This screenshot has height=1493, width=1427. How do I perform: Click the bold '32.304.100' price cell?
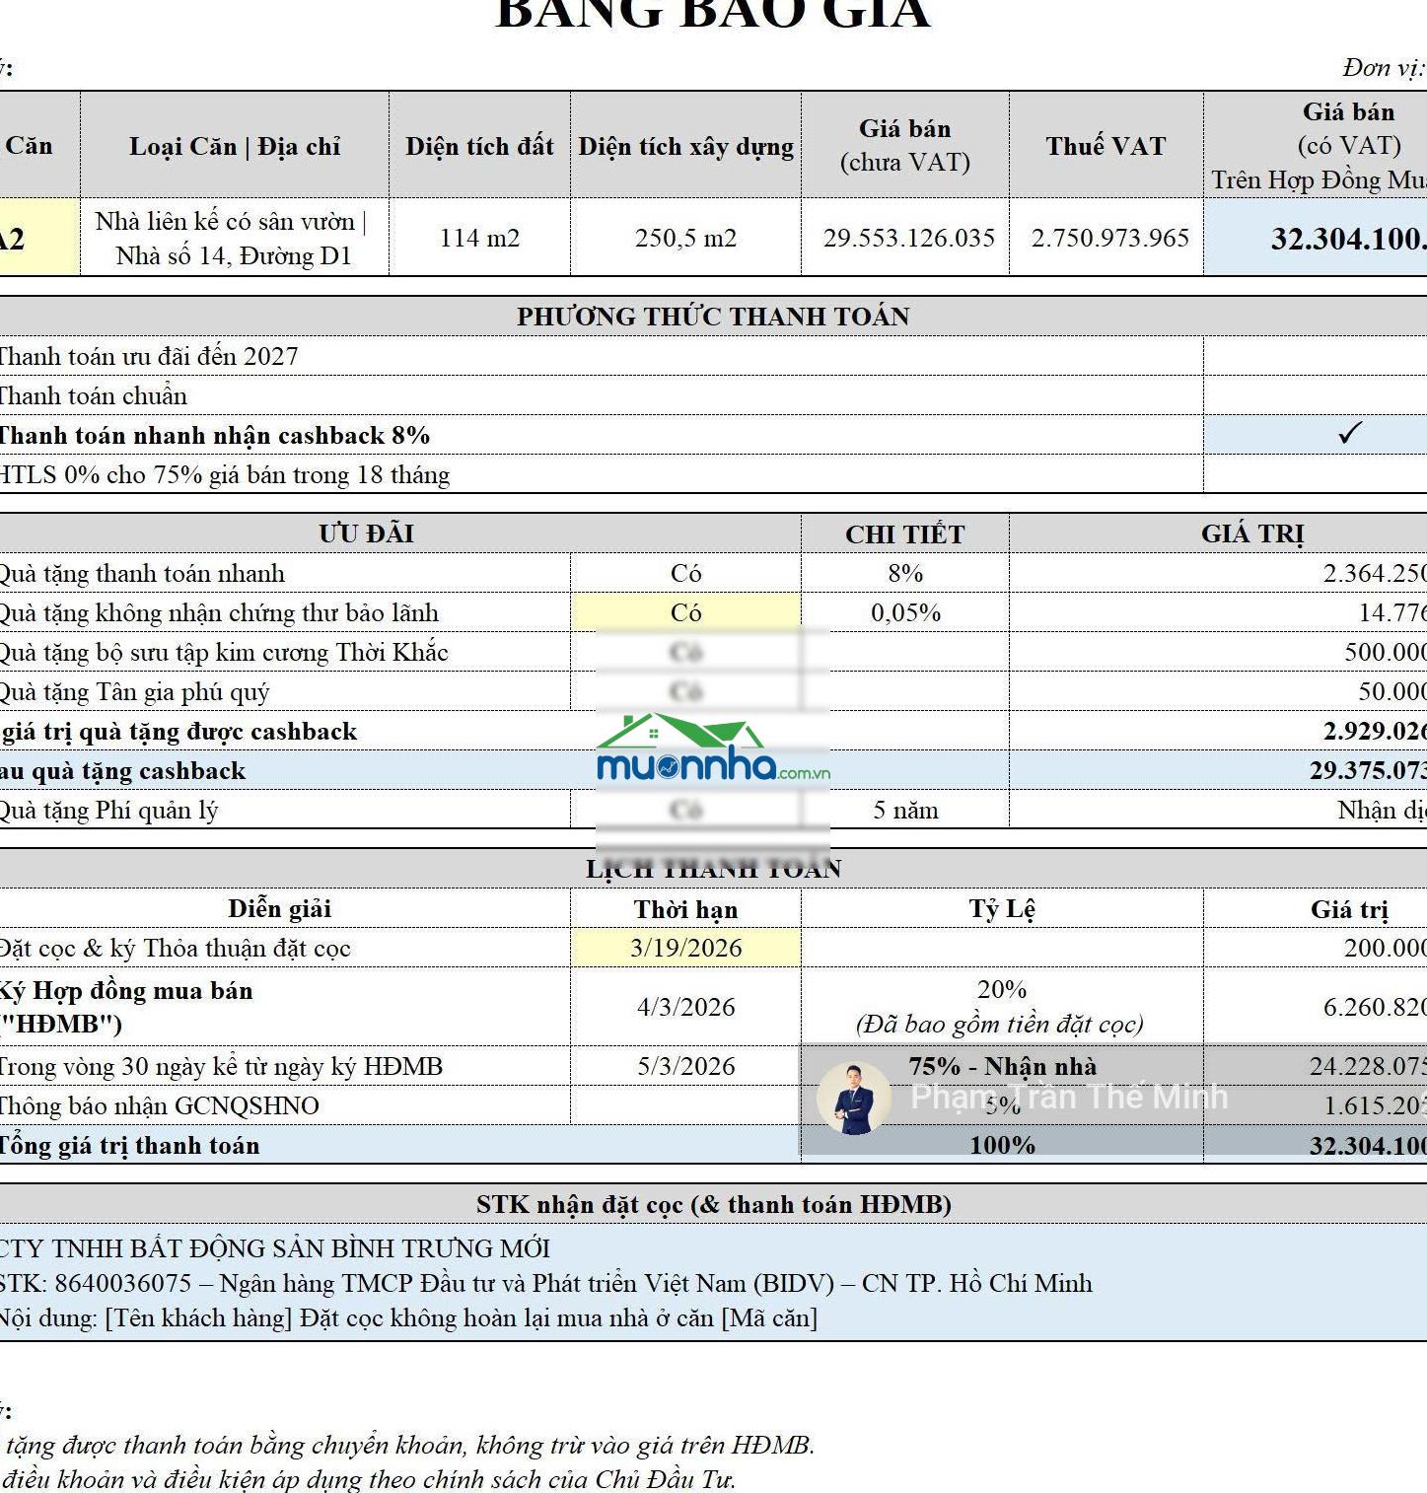click(x=1316, y=238)
